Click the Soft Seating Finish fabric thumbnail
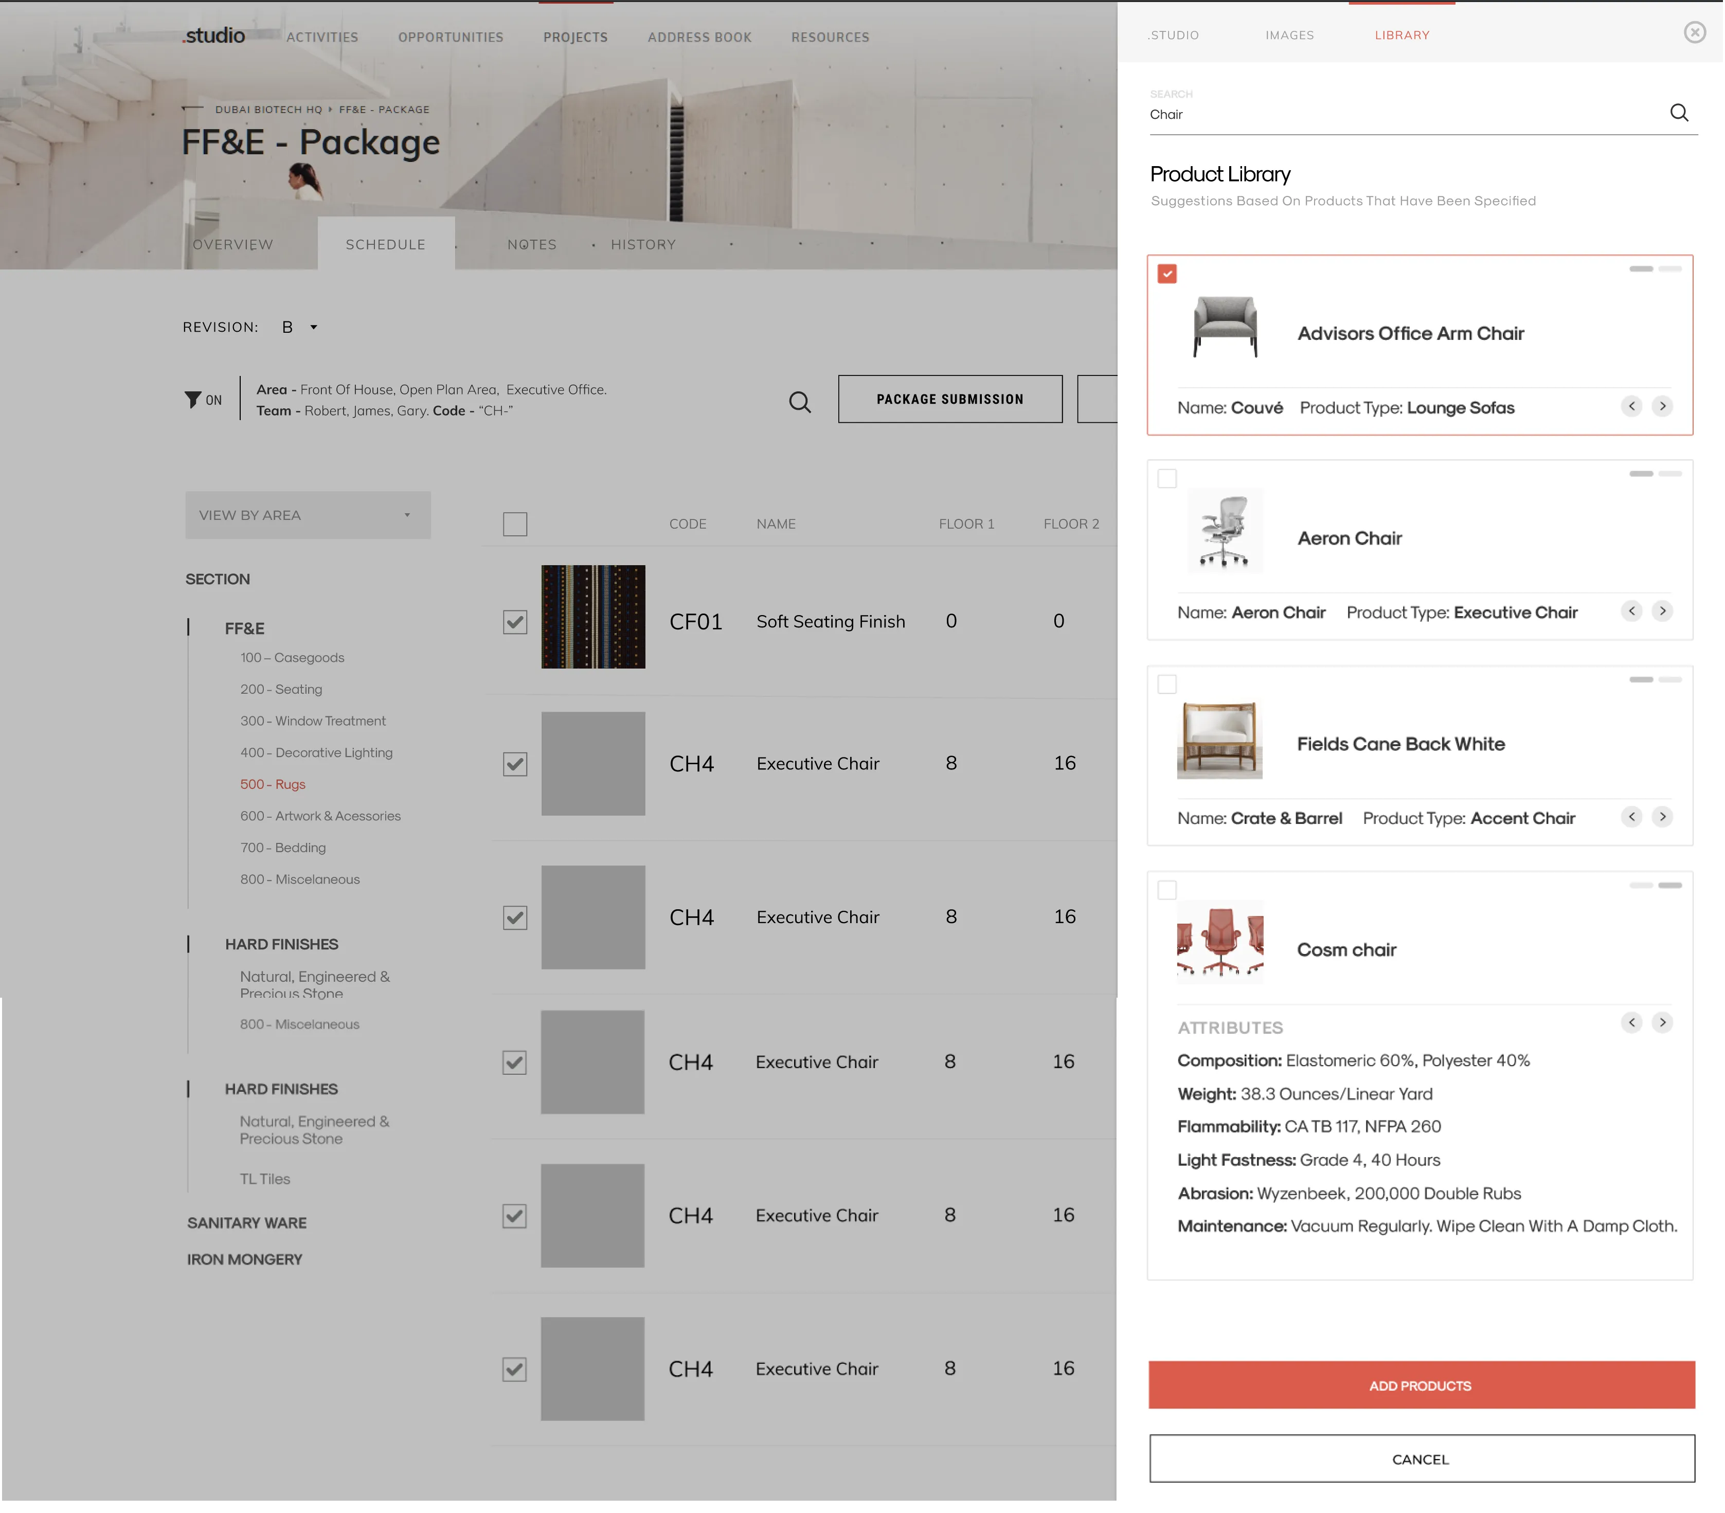The image size is (1725, 1513). 592,617
